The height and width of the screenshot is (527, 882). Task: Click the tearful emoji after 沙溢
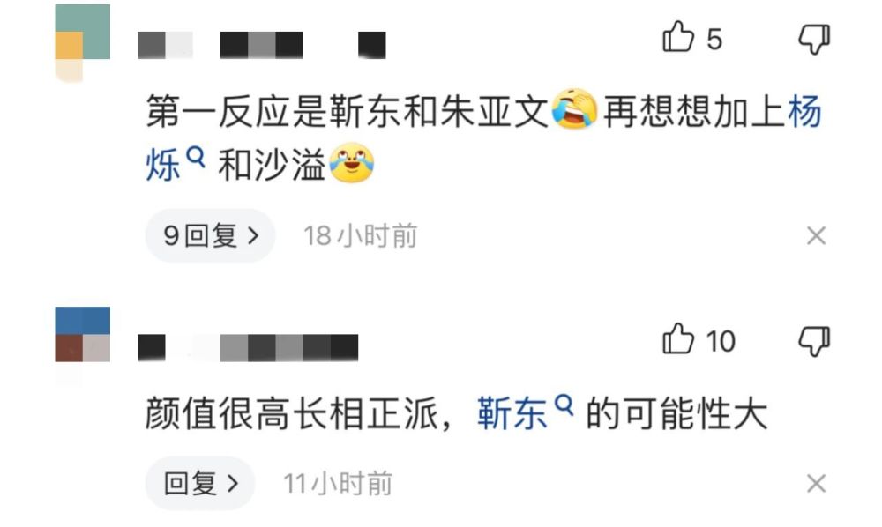pos(352,164)
